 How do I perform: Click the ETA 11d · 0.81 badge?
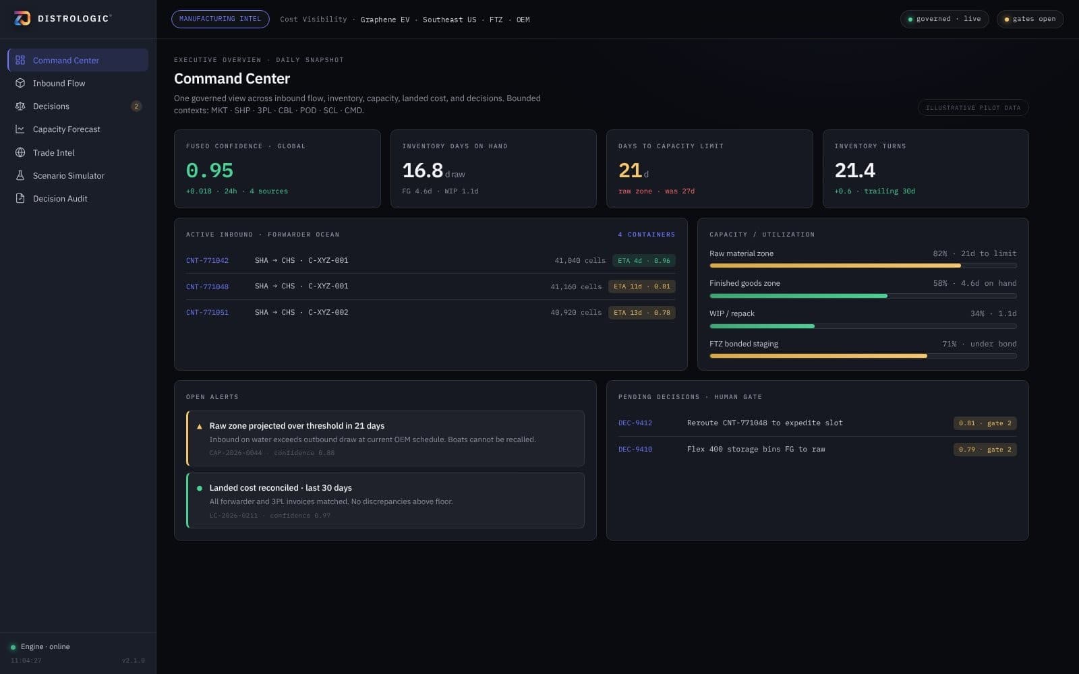pyautogui.click(x=641, y=286)
